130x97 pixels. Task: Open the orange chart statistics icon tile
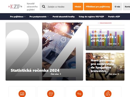pos(22,93)
